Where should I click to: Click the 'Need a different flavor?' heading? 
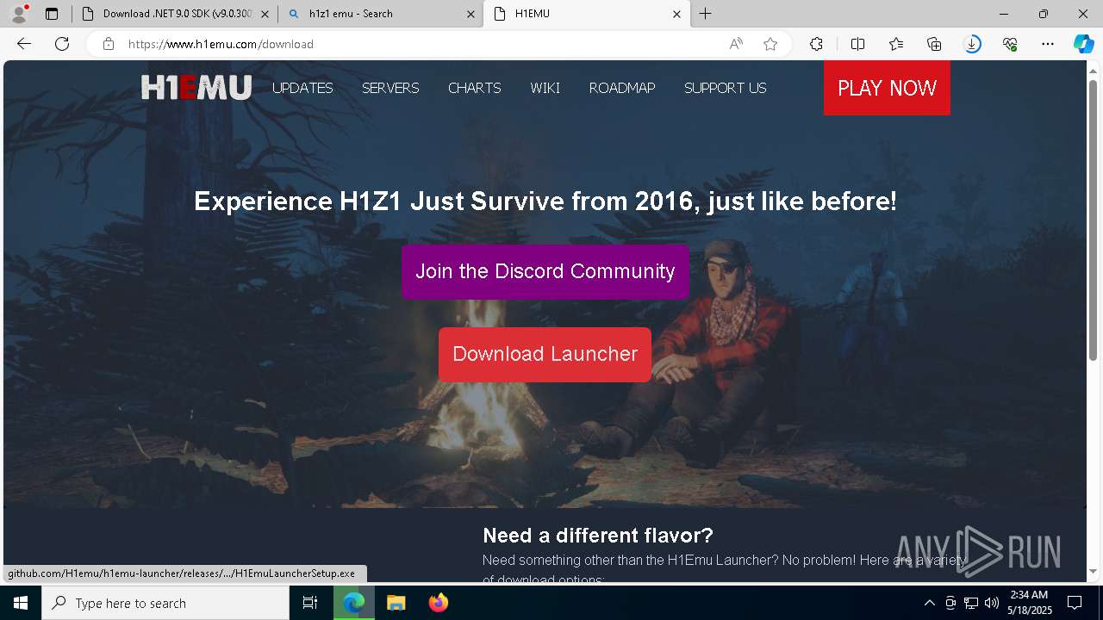[598, 535]
